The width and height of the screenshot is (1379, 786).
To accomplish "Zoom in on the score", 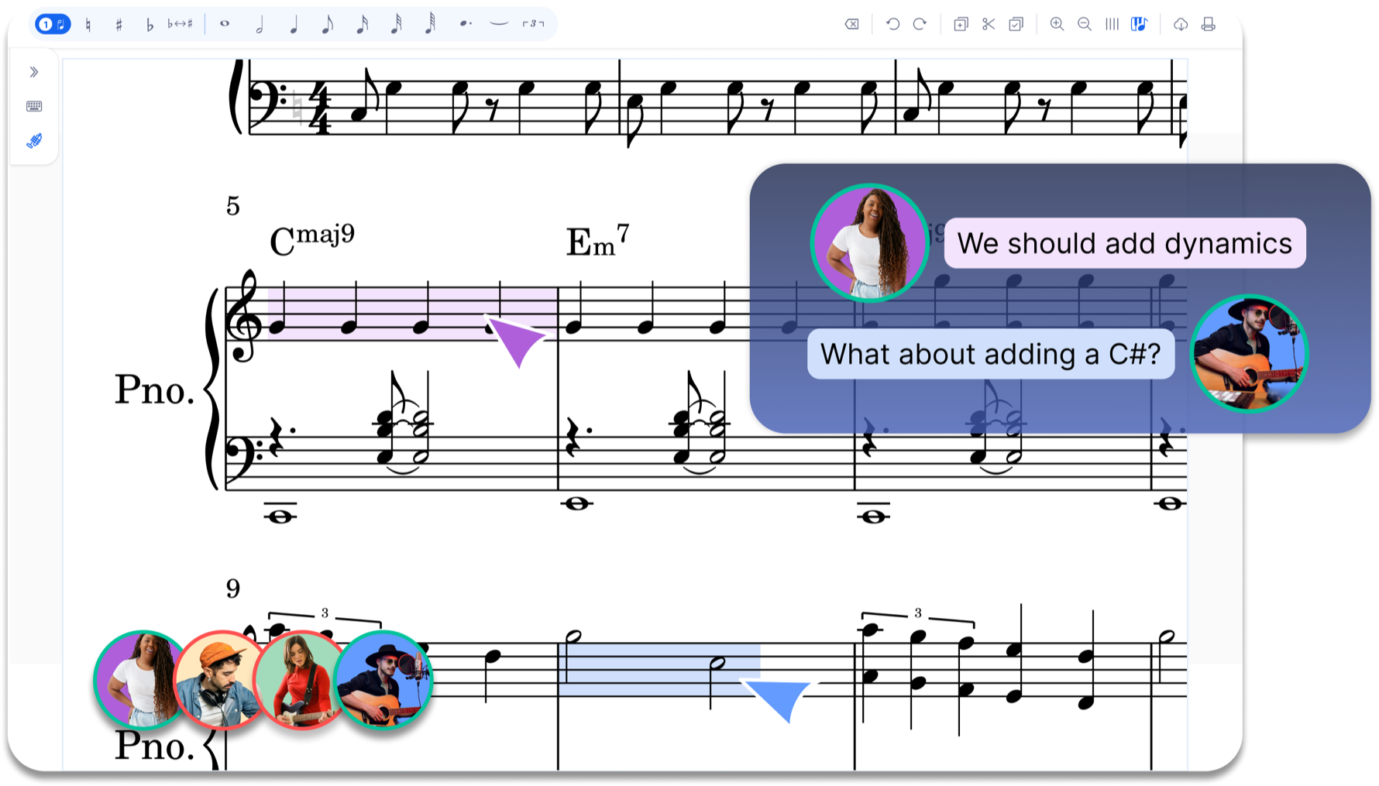I will pos(1057,24).
